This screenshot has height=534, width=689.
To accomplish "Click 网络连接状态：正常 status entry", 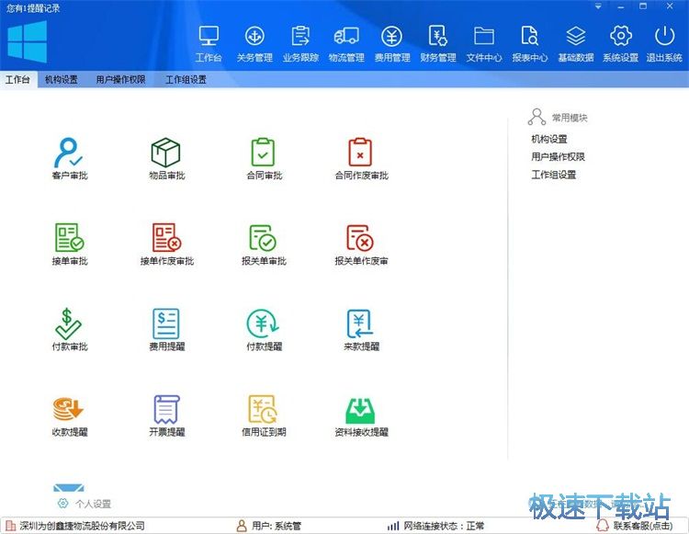I will click(445, 526).
